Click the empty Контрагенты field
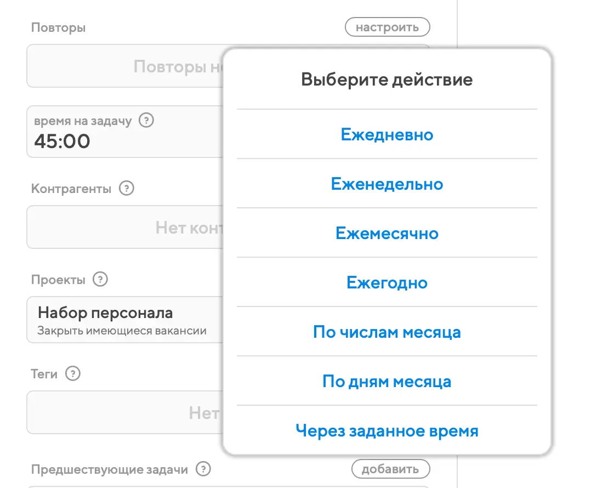 click(x=123, y=228)
